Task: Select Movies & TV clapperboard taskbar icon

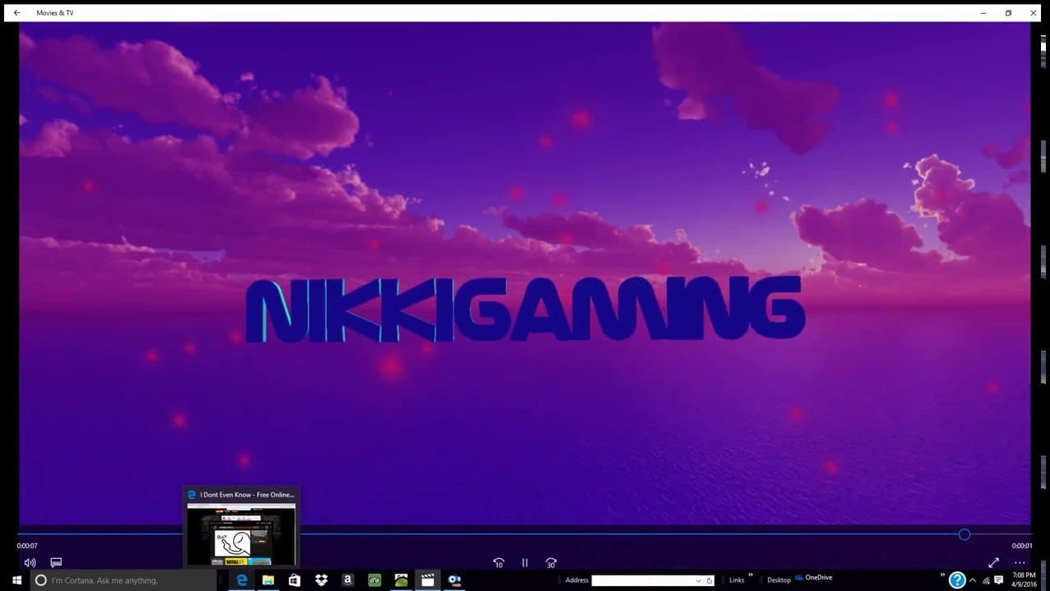Action: click(x=427, y=580)
